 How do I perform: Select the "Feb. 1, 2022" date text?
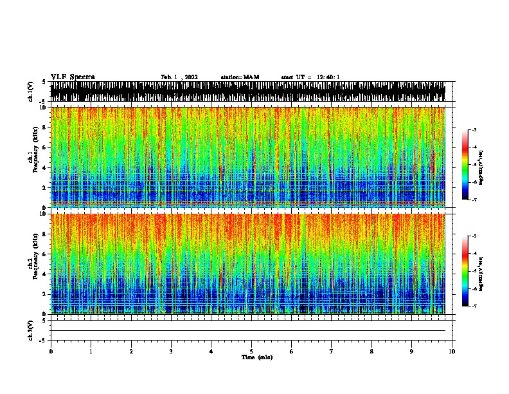(x=179, y=77)
